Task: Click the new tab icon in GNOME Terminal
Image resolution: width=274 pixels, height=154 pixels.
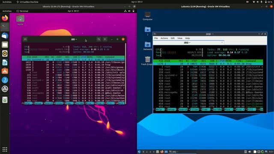Action: click(25, 39)
